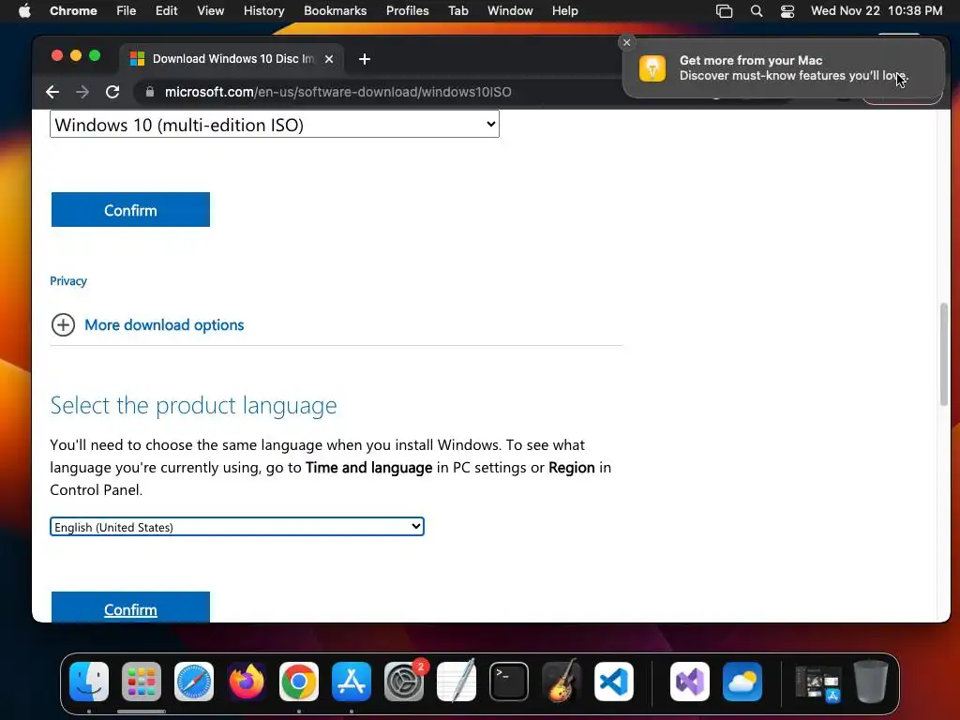Image resolution: width=960 pixels, height=720 pixels.
Task: Open the Privacy link
Action: click(67, 281)
